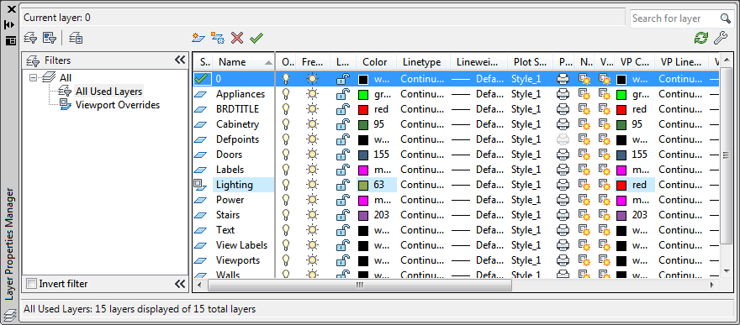740x325 pixels.
Task: Click the New Group Filter icon
Action: (x=50, y=38)
